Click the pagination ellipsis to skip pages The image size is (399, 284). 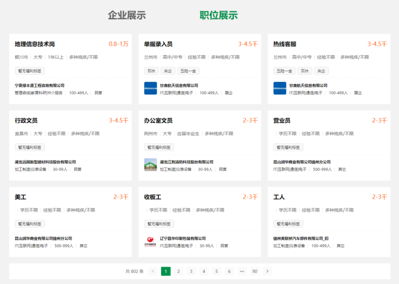coord(242,271)
